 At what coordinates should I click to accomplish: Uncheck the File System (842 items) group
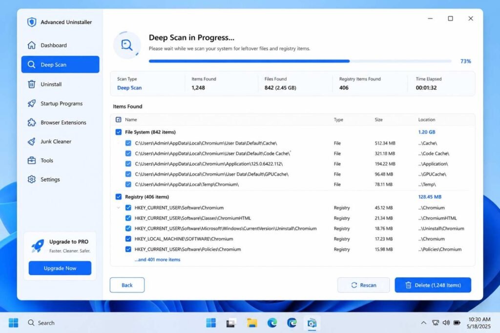[x=118, y=132]
